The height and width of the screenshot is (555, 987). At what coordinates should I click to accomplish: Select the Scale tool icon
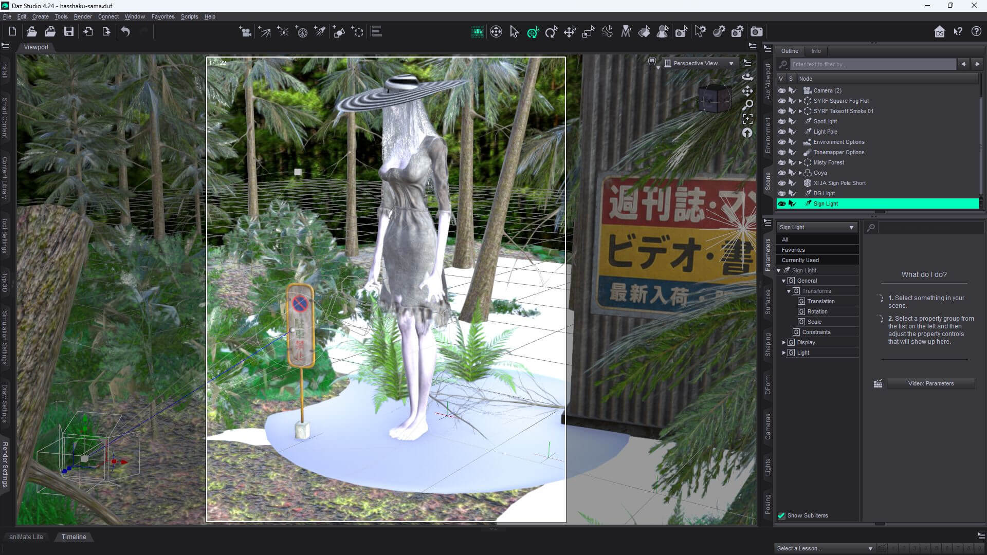click(588, 32)
